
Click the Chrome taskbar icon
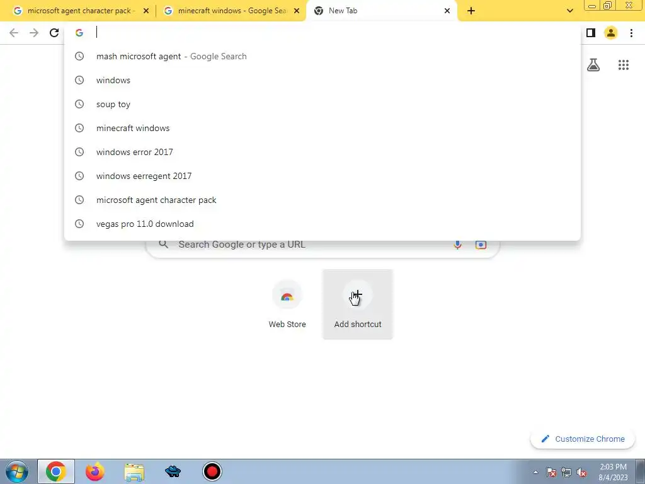[x=56, y=471]
